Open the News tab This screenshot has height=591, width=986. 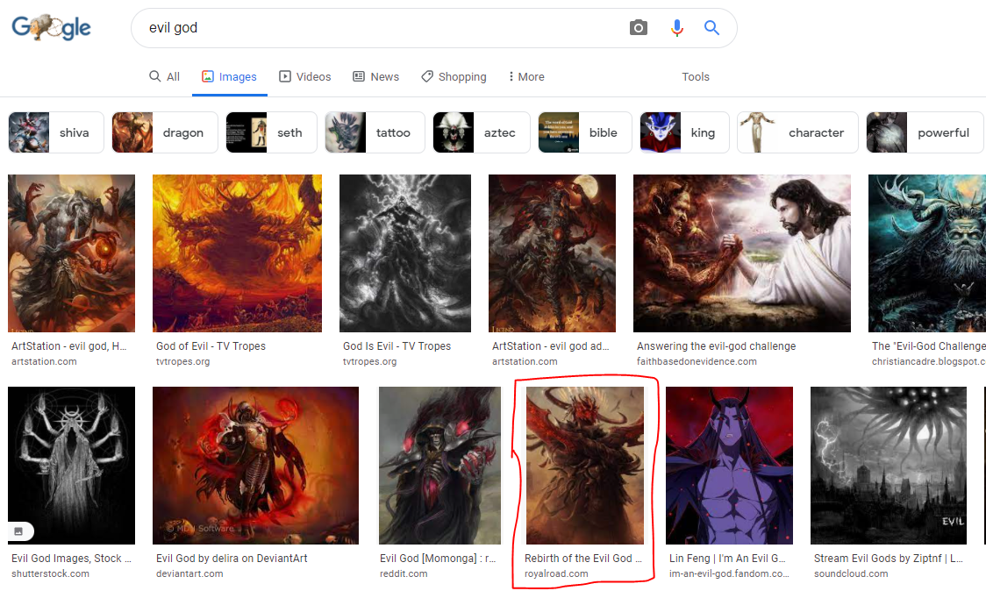tap(376, 76)
